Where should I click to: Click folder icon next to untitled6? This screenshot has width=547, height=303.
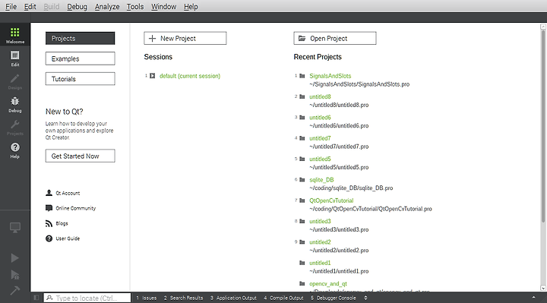pyautogui.click(x=302, y=118)
